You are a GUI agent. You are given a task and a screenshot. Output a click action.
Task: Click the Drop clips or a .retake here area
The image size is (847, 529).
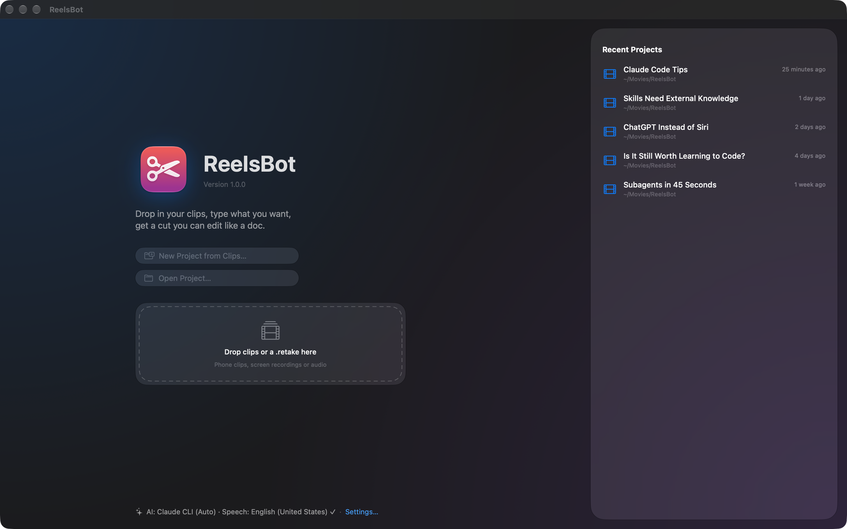[x=270, y=344]
